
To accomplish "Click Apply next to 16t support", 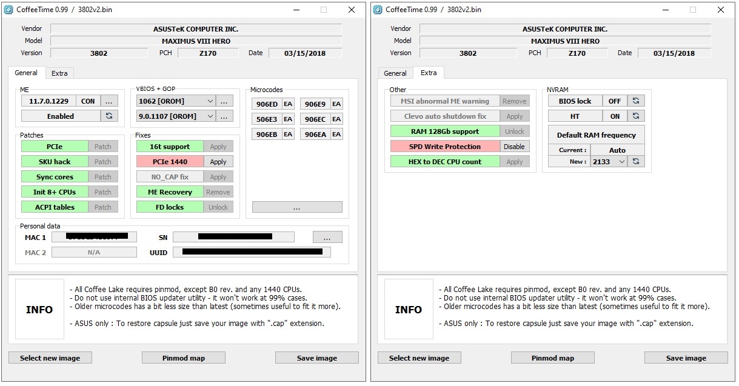I will point(218,146).
